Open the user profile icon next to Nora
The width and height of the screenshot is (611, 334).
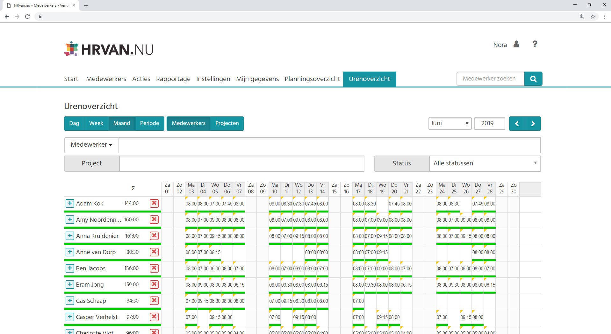pyautogui.click(x=516, y=44)
